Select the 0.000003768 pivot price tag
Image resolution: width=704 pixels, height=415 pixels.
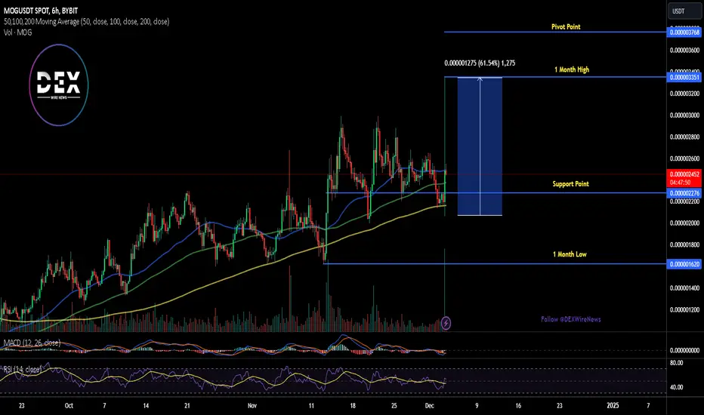pyautogui.click(x=684, y=32)
